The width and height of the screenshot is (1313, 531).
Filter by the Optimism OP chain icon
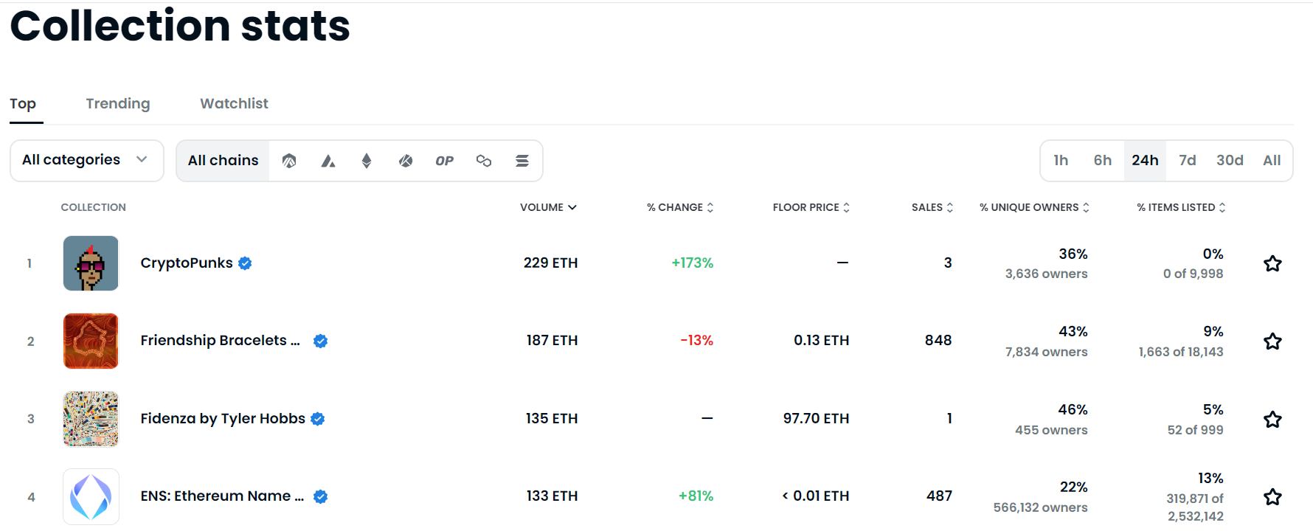click(x=444, y=161)
